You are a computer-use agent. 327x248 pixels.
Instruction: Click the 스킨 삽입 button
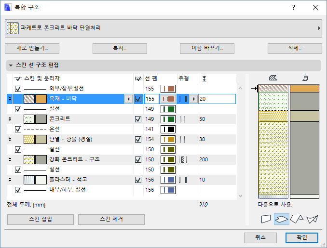[41, 220]
